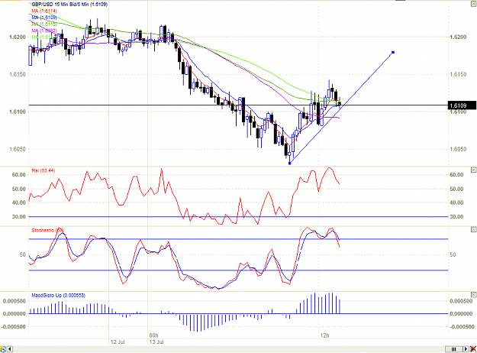Select the MacdGisto Up (0.000553) label

59,295
